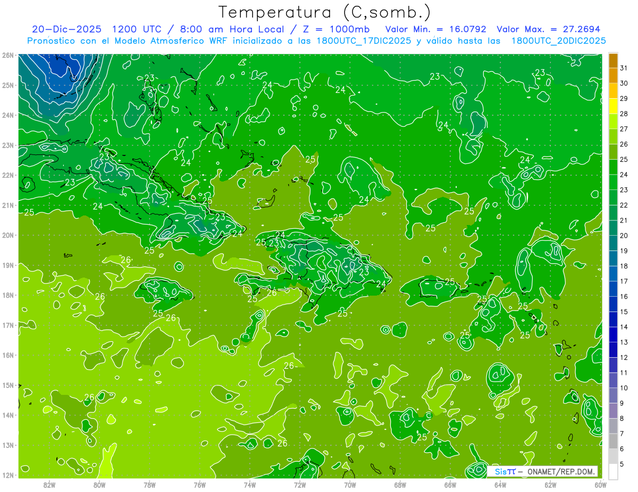Viewport: 638px width, 492px height.
Task: Click colorbar label 15
Action: tap(624, 312)
